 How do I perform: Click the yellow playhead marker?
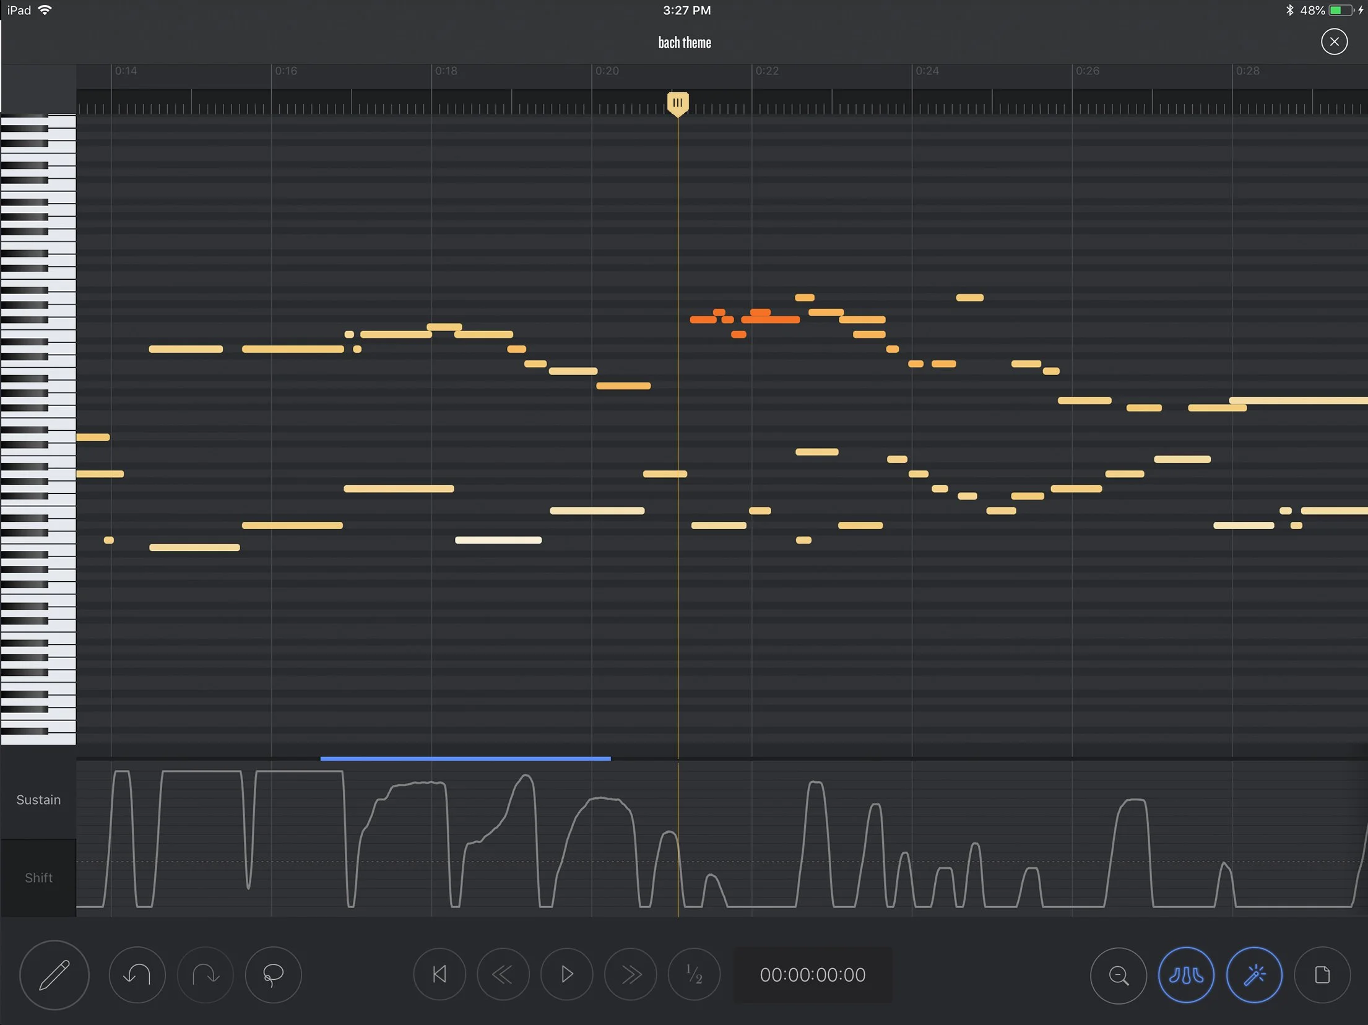(x=678, y=103)
